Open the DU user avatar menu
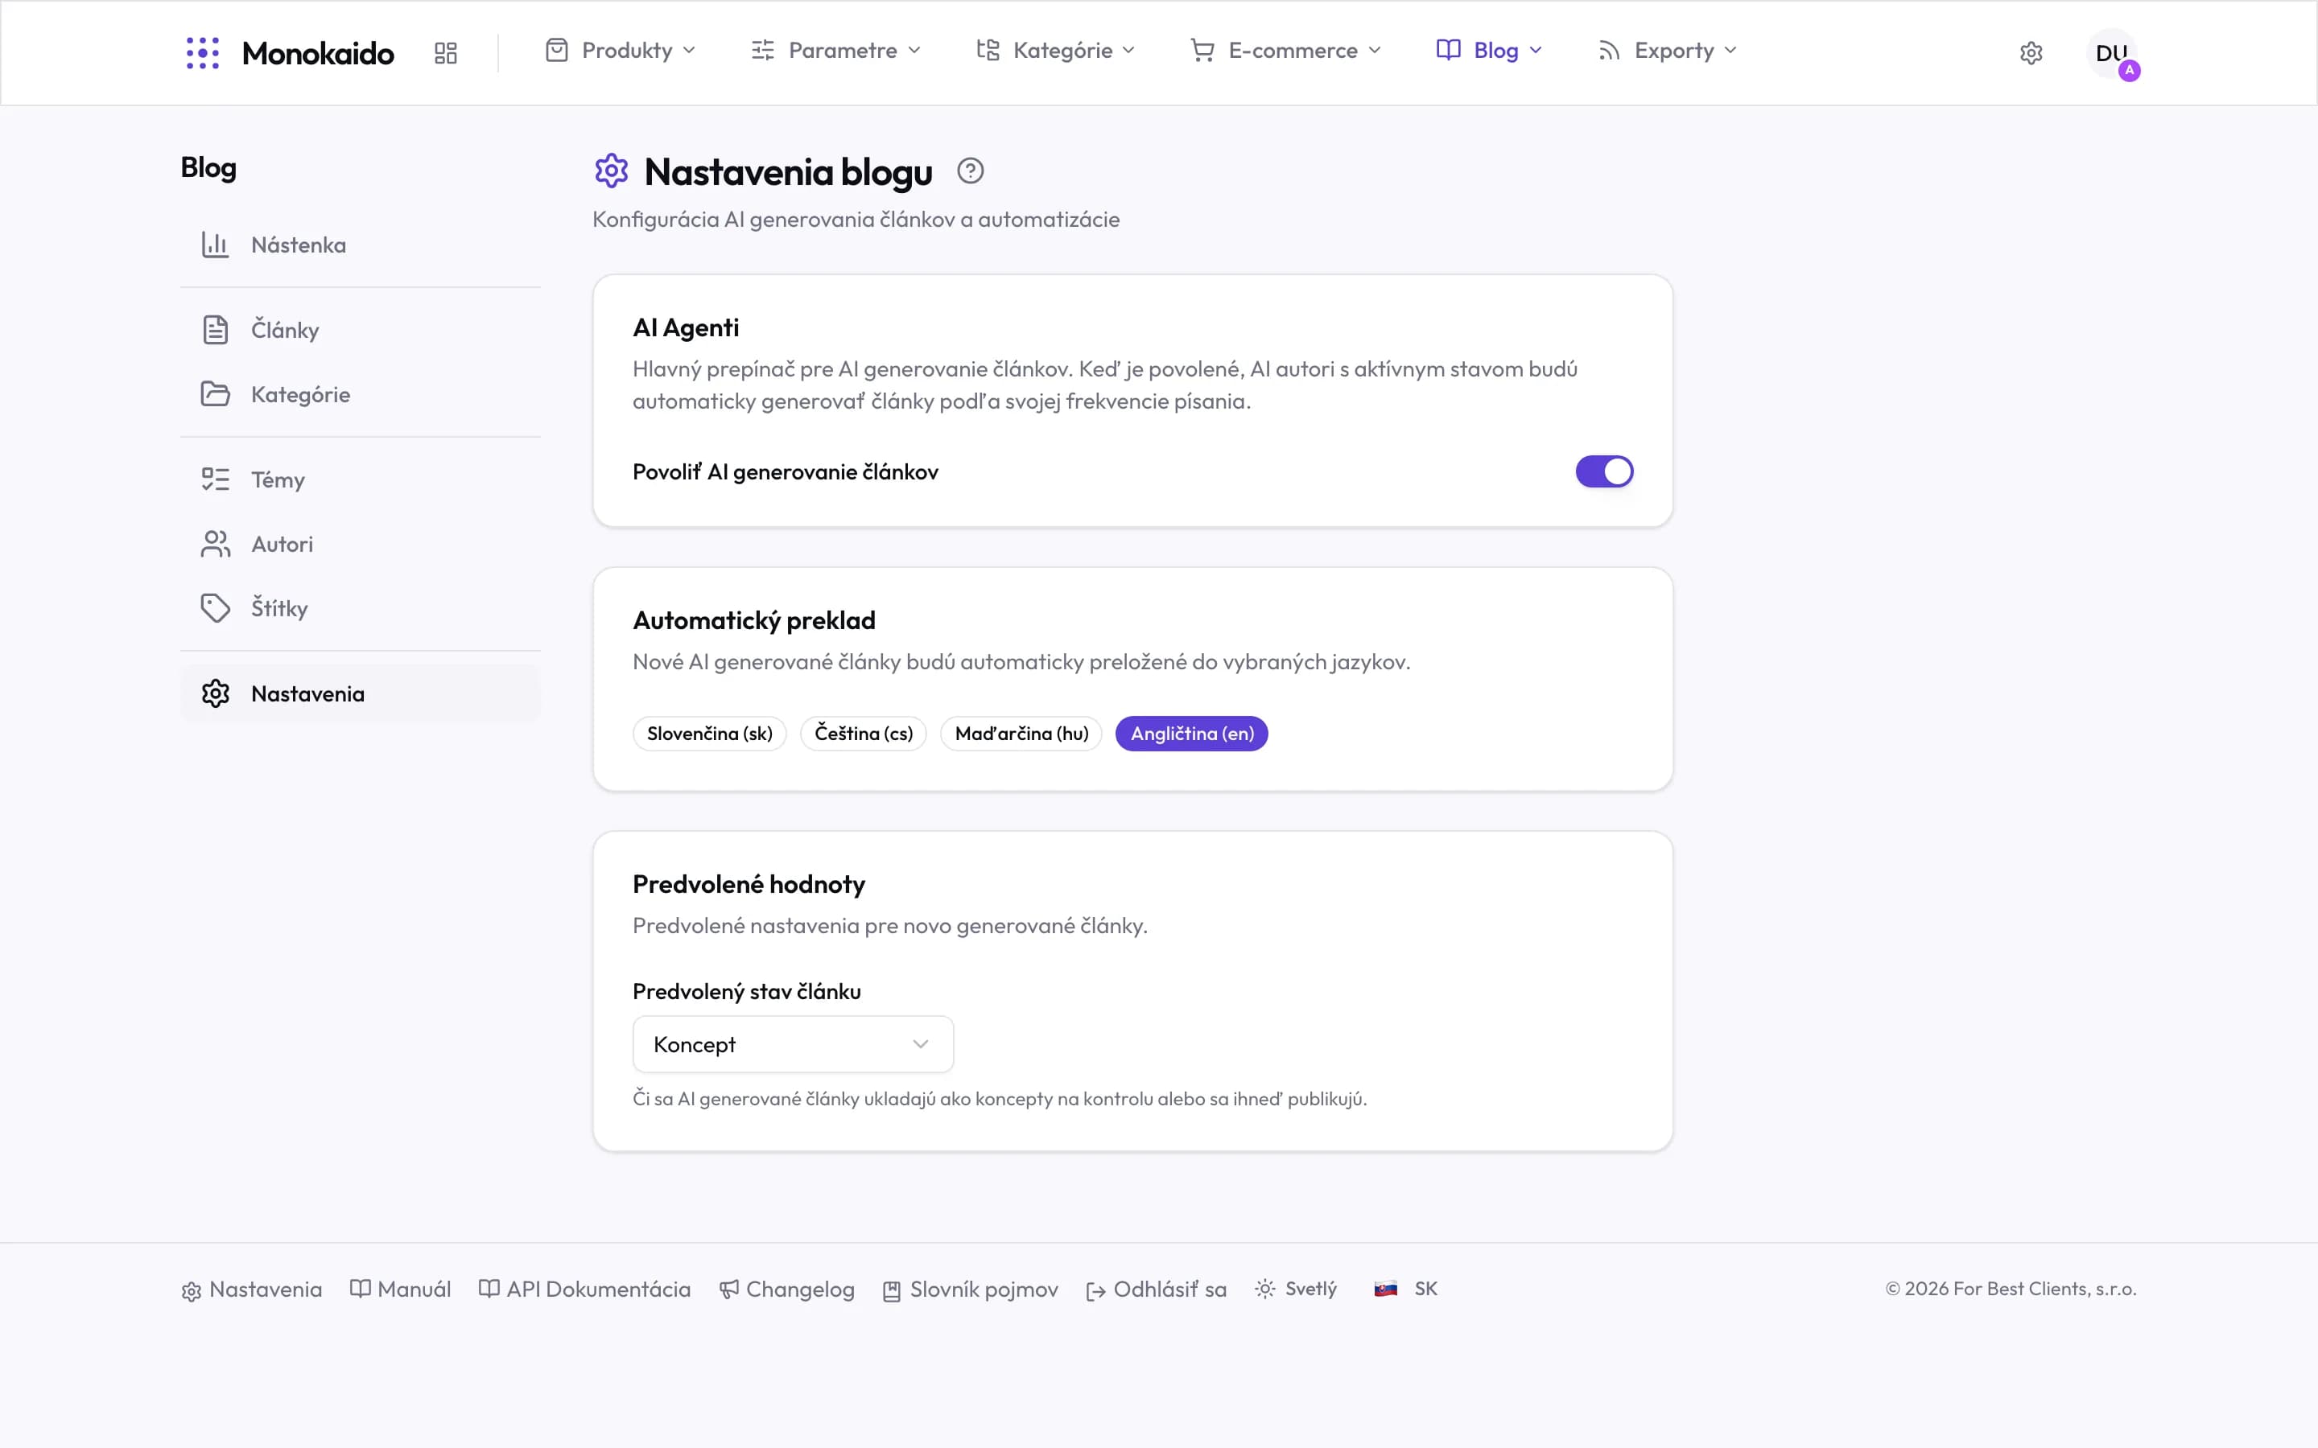2318x1448 pixels. pos(2111,54)
